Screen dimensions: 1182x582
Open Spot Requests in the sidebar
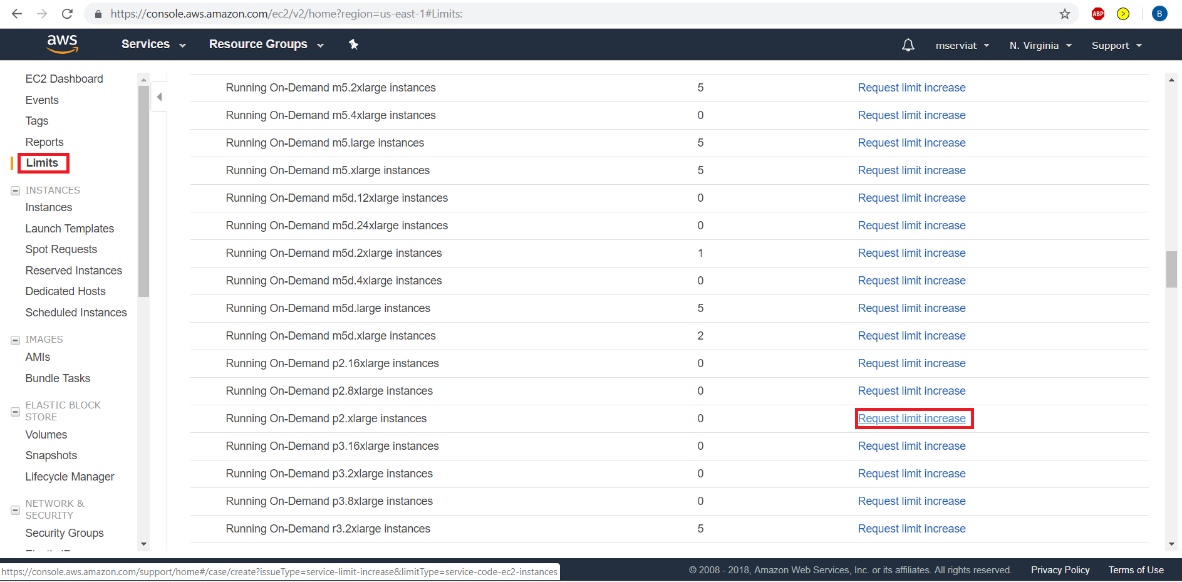point(61,249)
